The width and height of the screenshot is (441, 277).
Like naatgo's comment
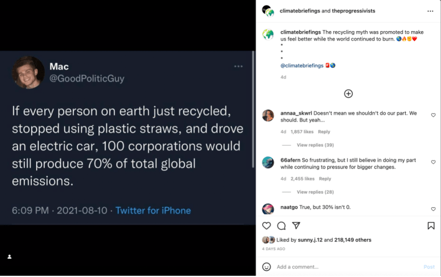coord(433,209)
